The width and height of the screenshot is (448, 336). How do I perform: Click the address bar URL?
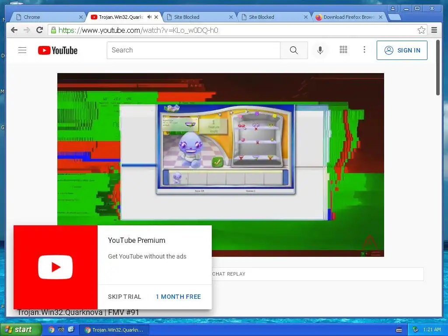coord(138,30)
